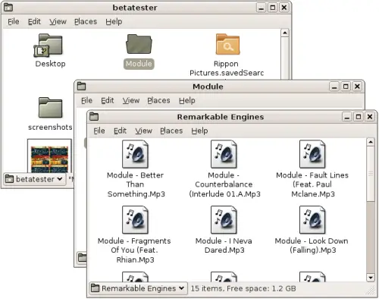Image resolution: width=379 pixels, height=299 pixels.
Task: Maximize the Module window
Action: (x=346, y=87)
